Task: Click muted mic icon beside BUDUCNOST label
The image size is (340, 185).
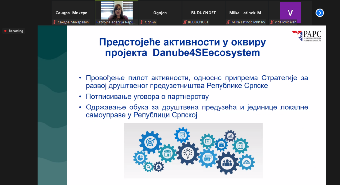Action: 185,22
